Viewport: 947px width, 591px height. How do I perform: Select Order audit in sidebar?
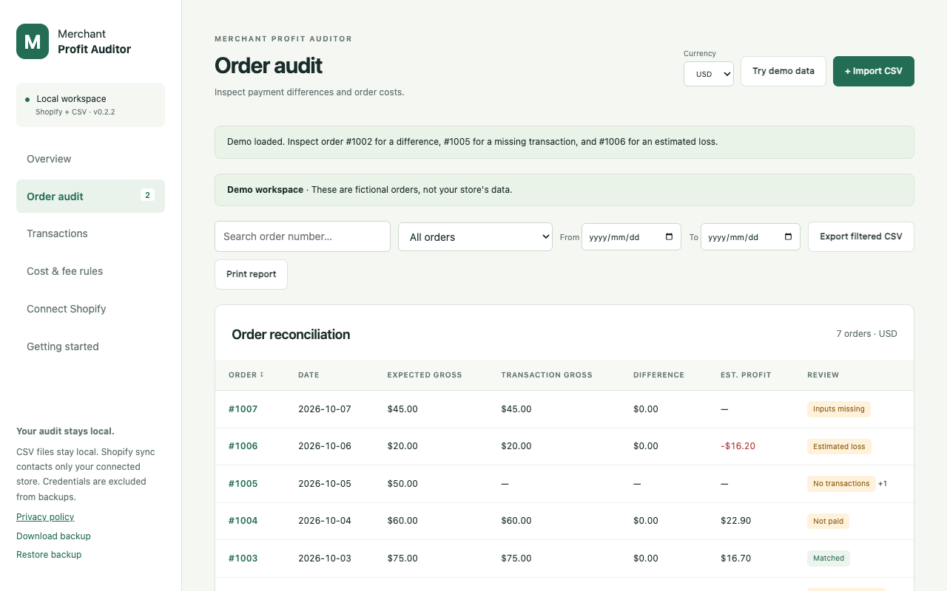click(x=90, y=197)
